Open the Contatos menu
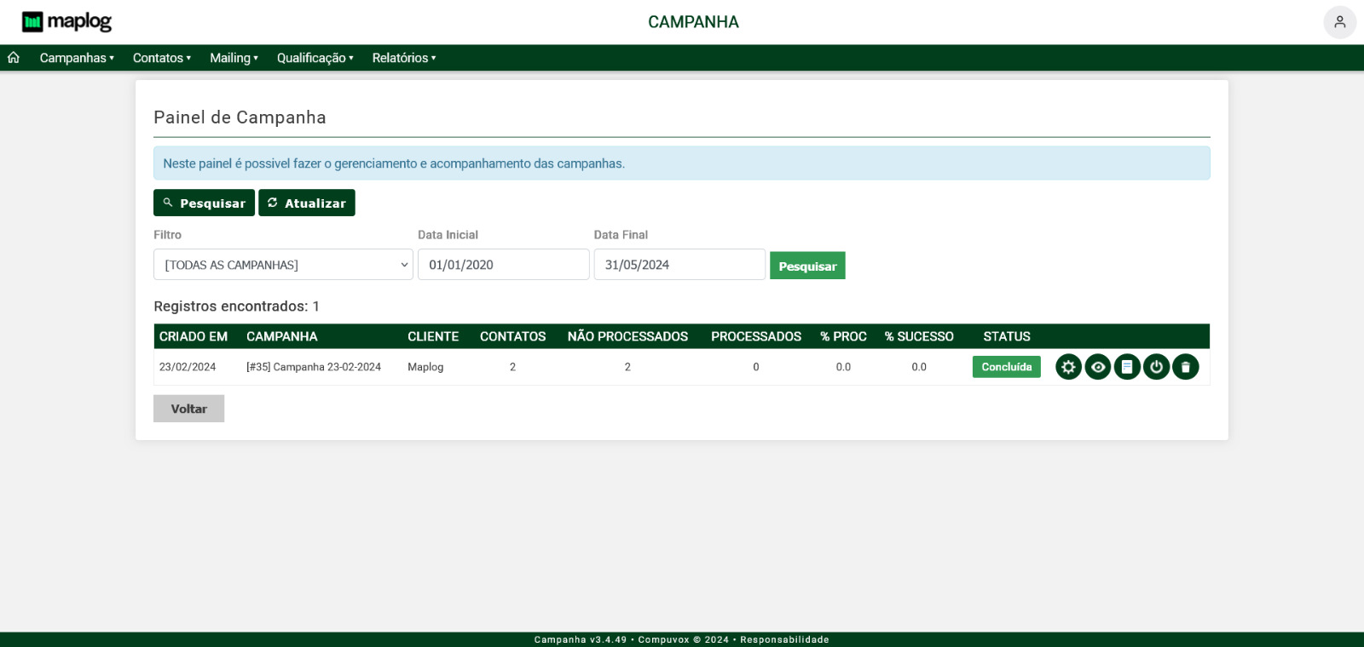 162,58
